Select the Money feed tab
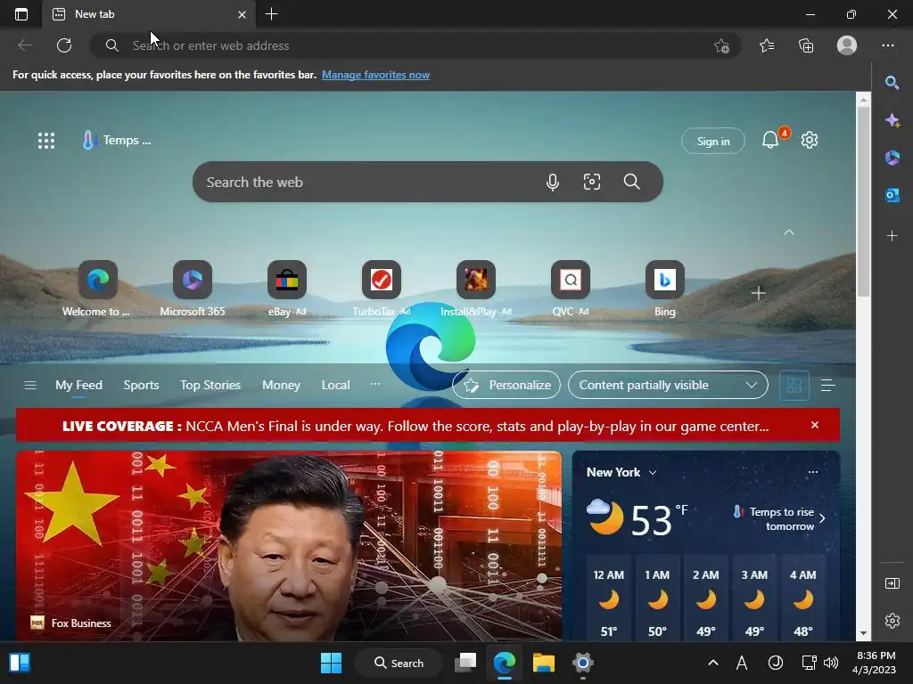This screenshot has height=684, width=913. click(x=281, y=385)
